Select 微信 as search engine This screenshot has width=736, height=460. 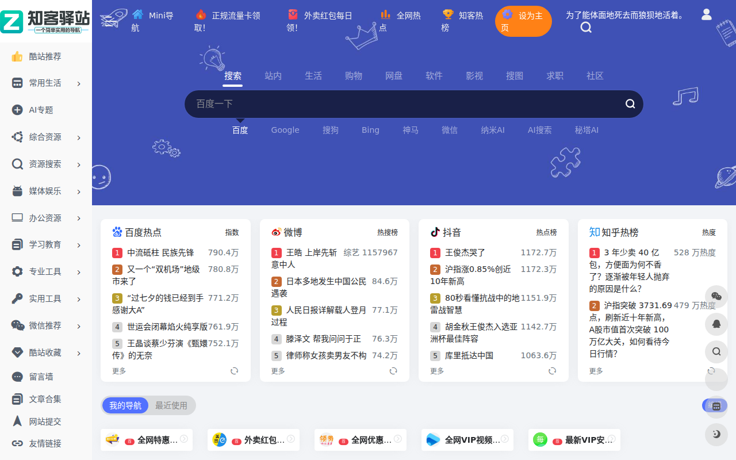tap(450, 130)
